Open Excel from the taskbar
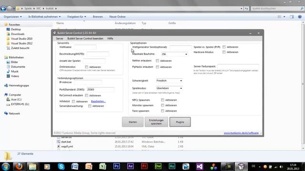 tap(102, 166)
